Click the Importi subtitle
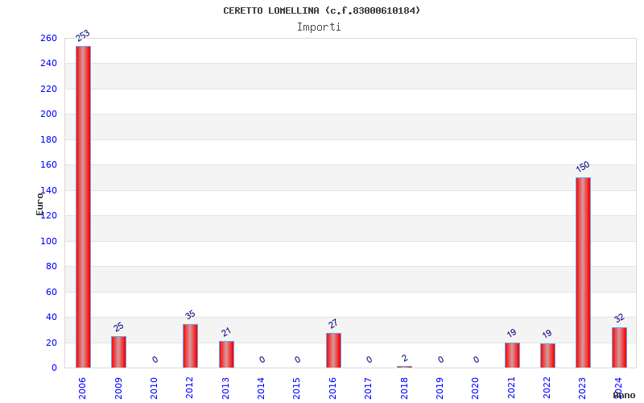 tap(319, 27)
